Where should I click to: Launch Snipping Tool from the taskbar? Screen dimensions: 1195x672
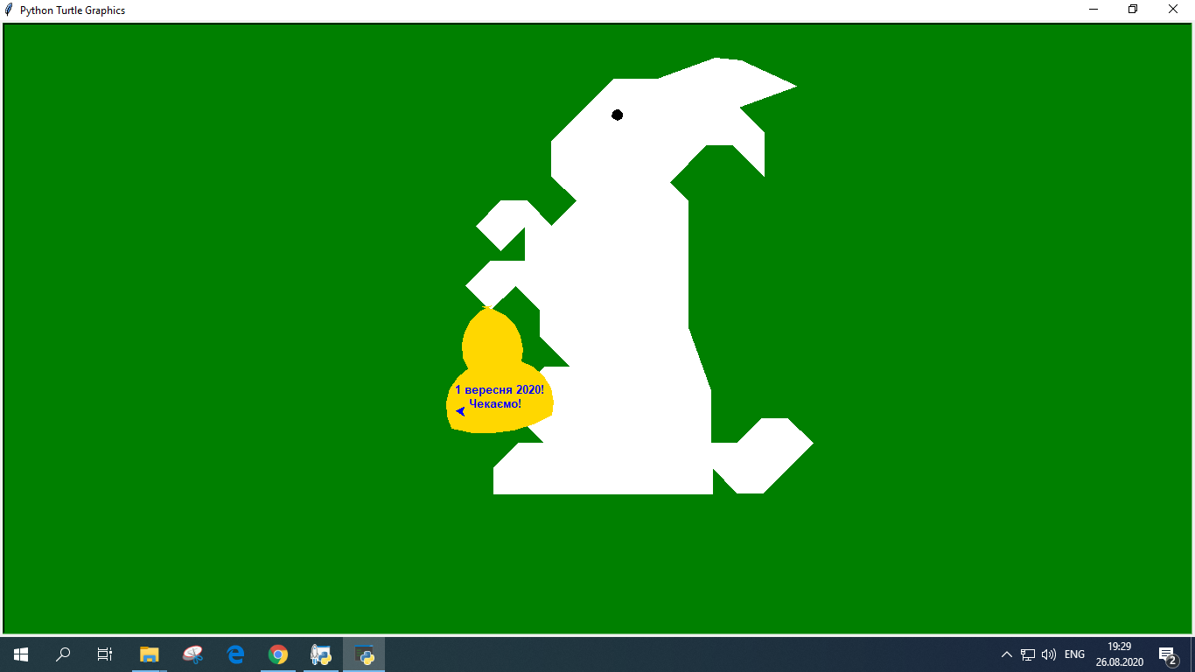point(192,654)
